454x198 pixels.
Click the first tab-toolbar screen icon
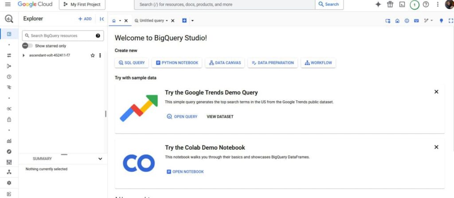point(388,21)
